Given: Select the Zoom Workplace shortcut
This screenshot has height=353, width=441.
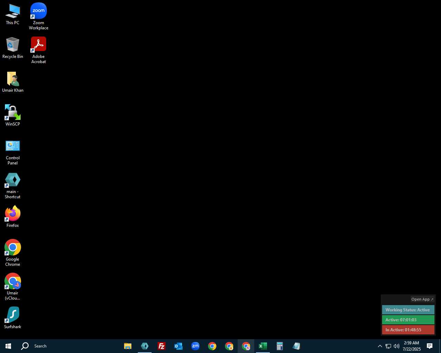Looking at the screenshot, I should 39,16.
